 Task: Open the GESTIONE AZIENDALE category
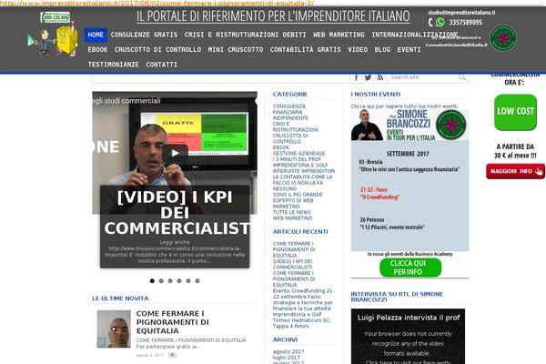point(298,154)
